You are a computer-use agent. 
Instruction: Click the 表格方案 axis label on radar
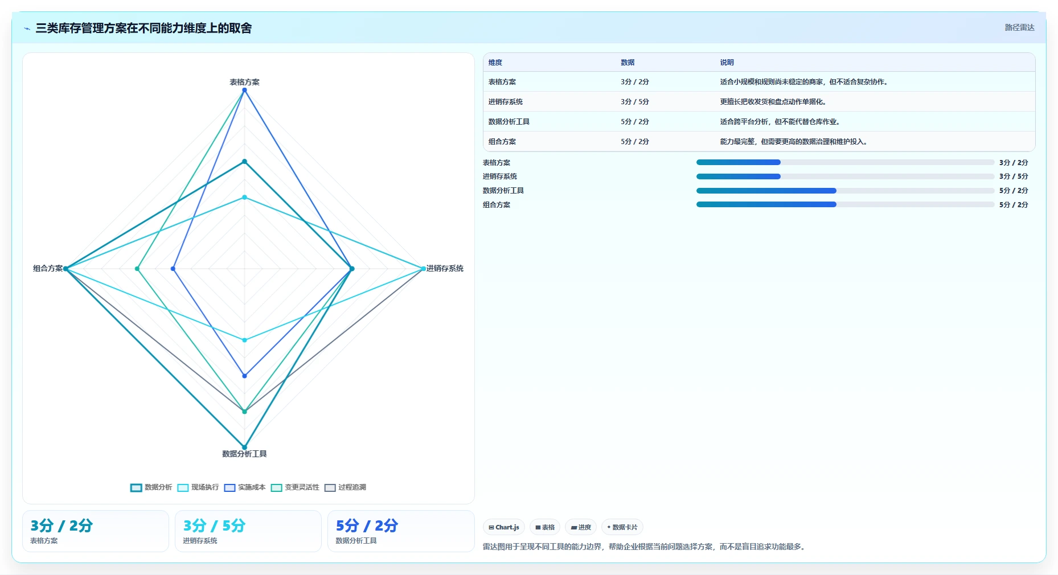[x=244, y=82]
